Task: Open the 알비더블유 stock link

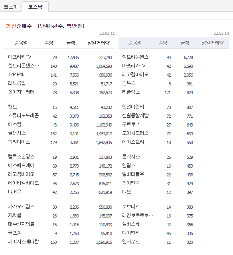Action: pyautogui.click(x=133, y=174)
